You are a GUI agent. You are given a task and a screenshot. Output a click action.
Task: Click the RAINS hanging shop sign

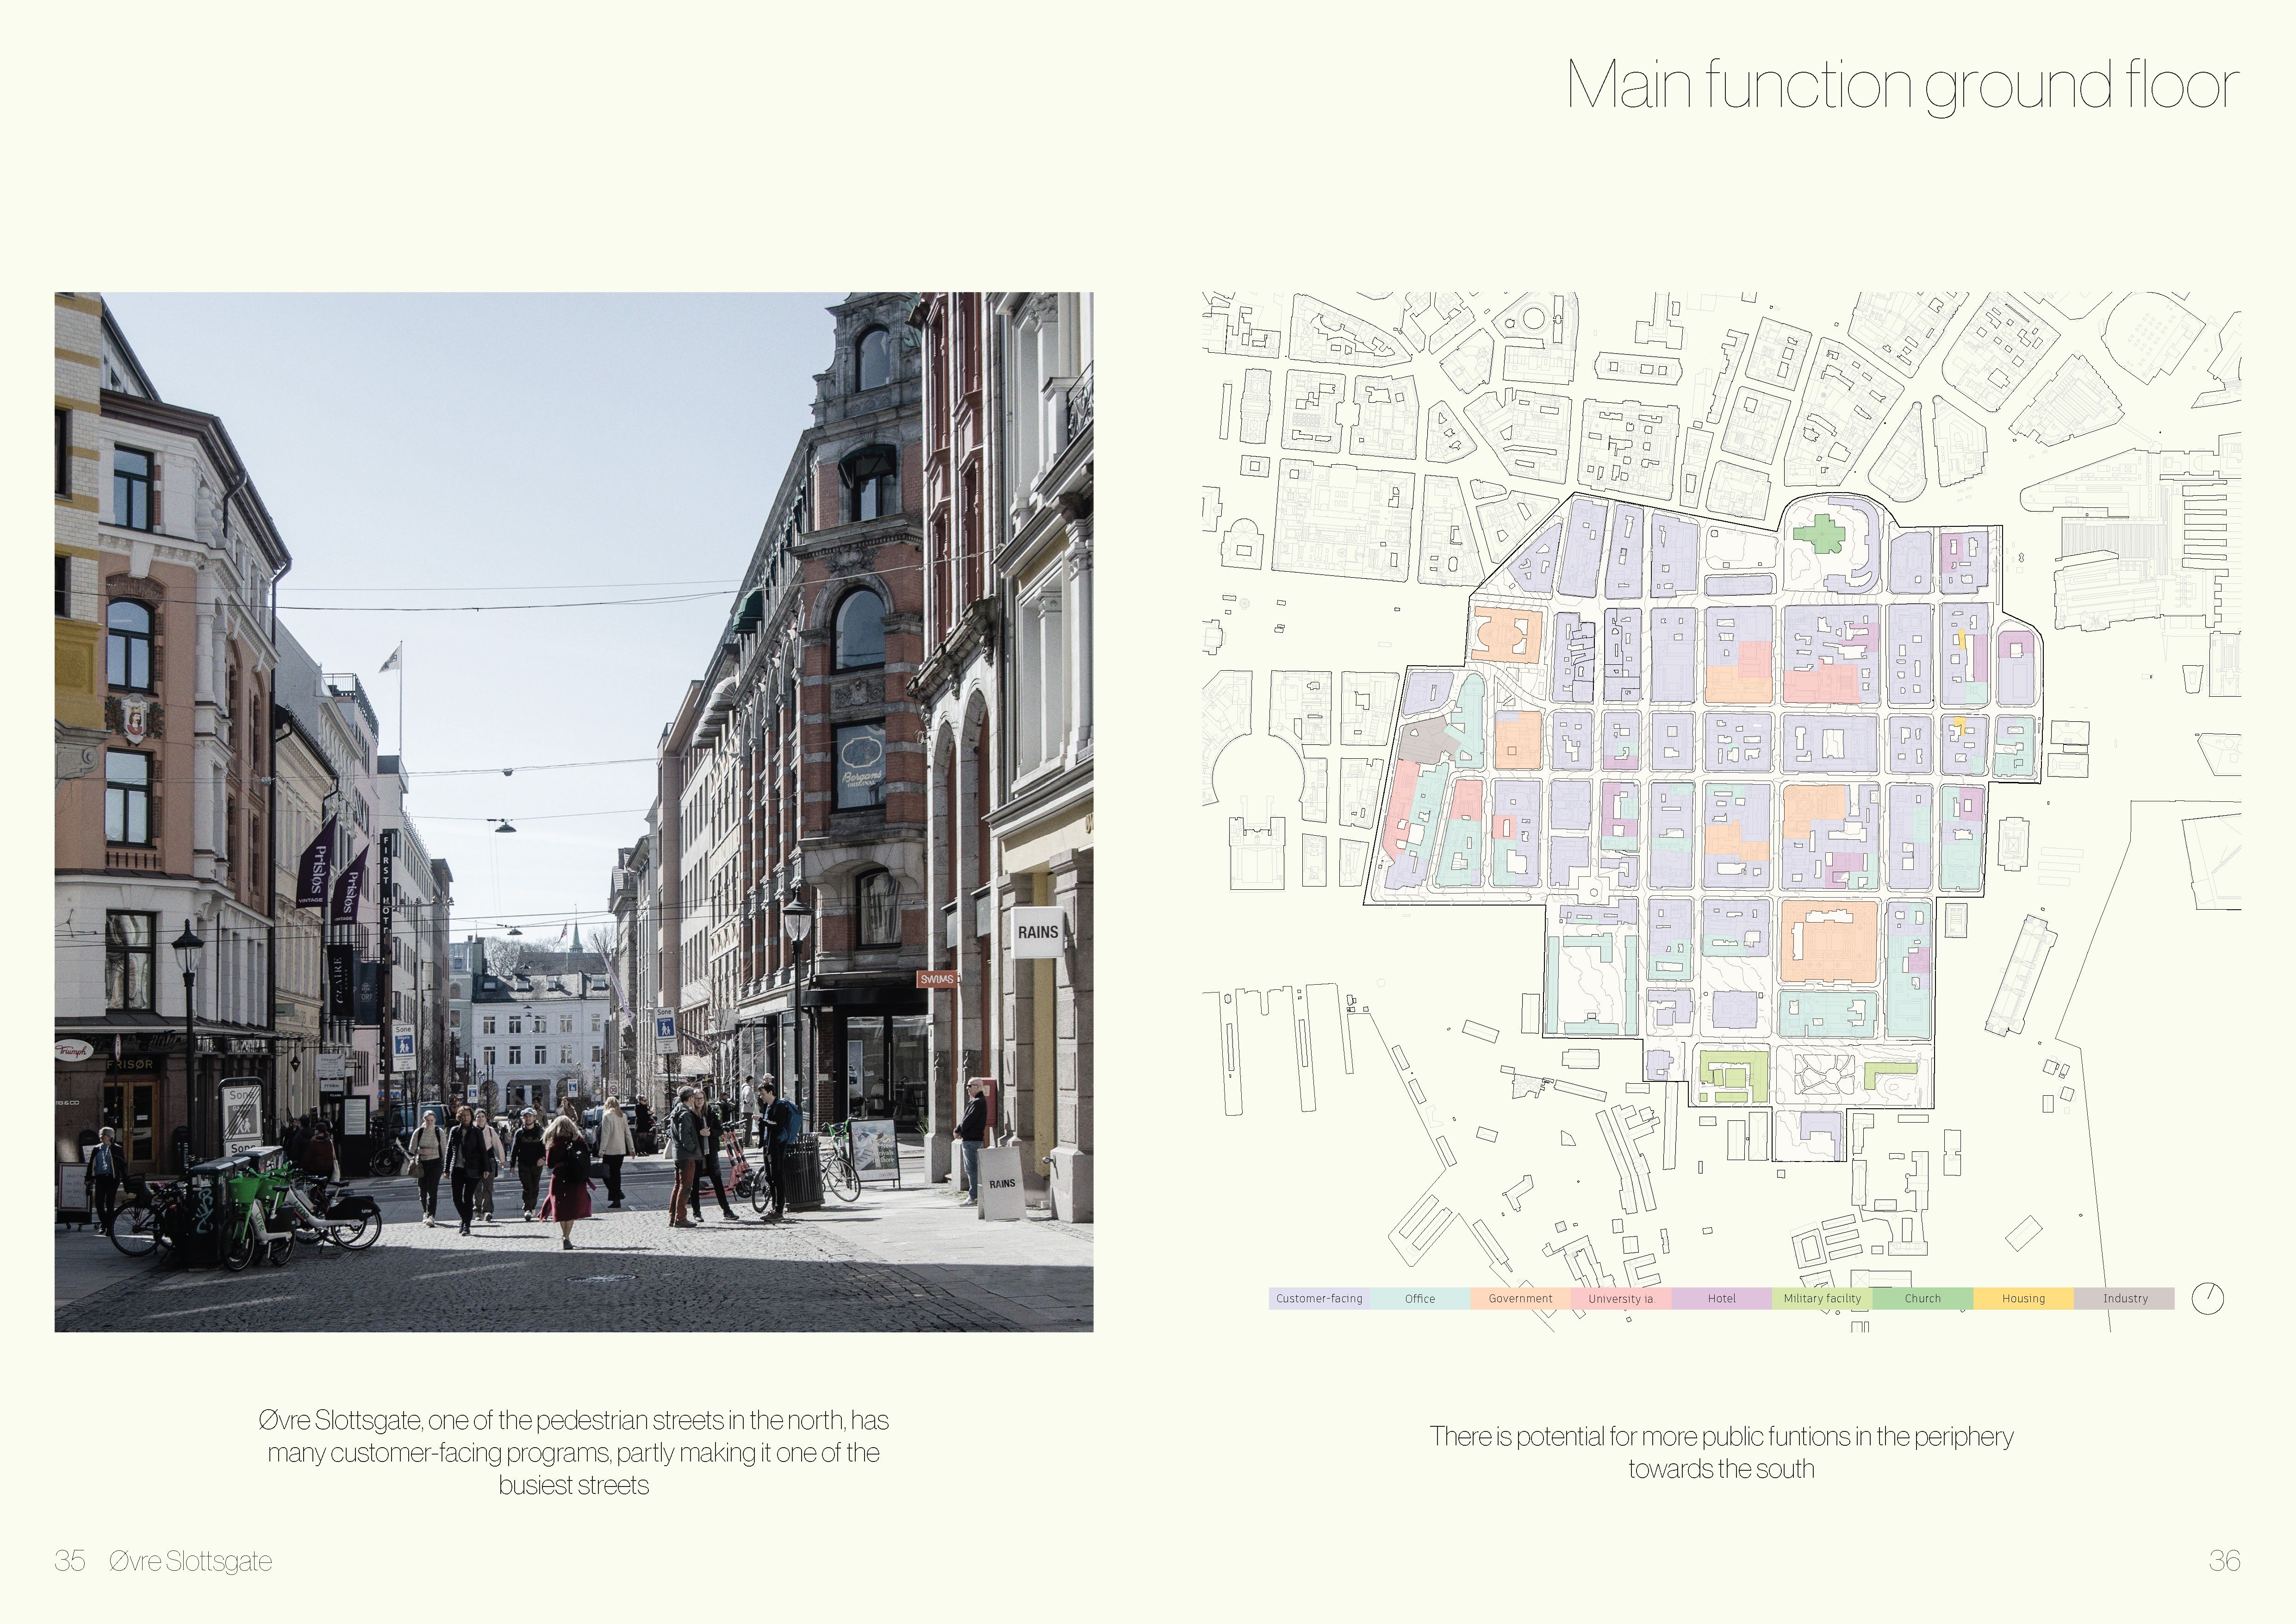[1037, 932]
